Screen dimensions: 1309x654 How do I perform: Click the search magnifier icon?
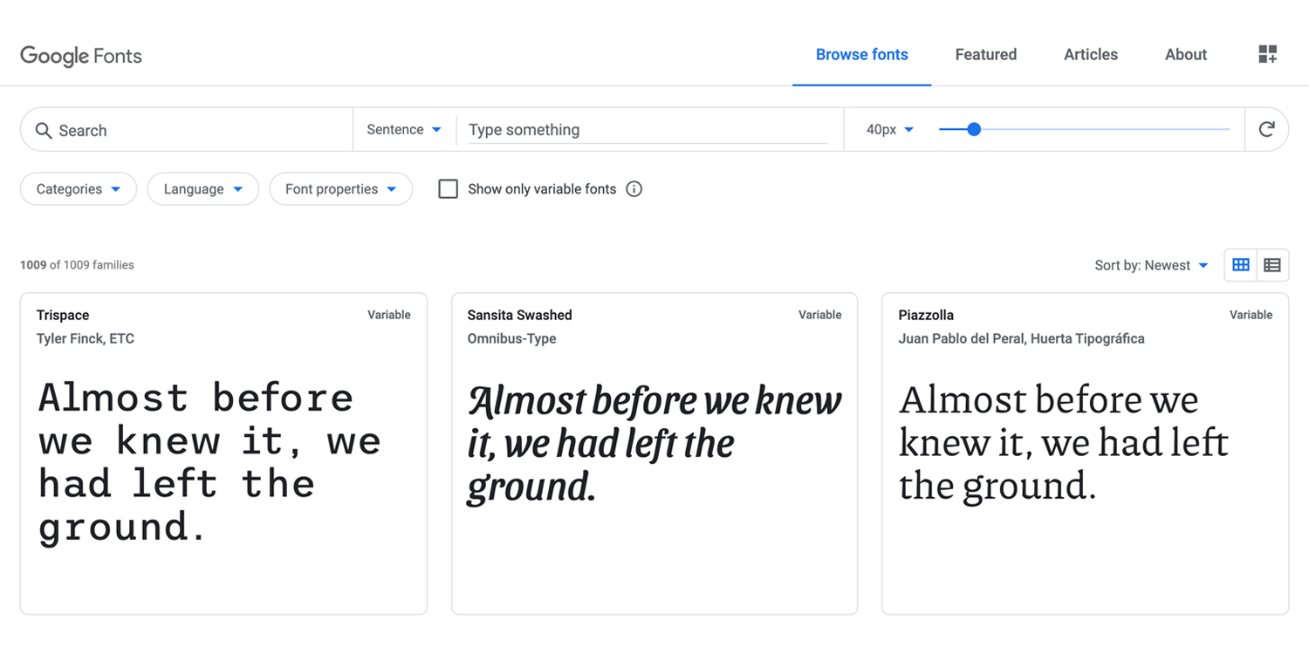pyautogui.click(x=44, y=131)
